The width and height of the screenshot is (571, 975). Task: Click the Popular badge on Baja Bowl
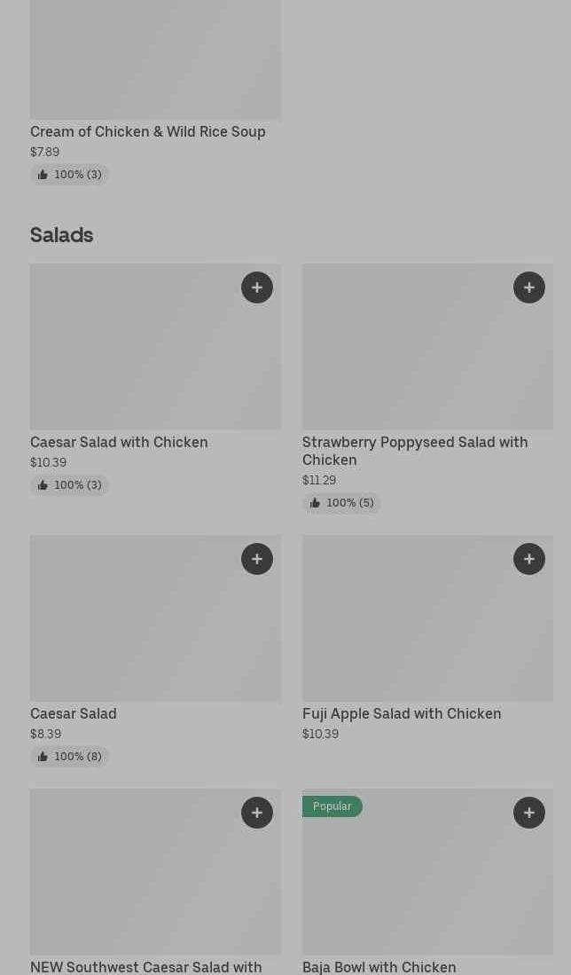pyautogui.click(x=332, y=806)
